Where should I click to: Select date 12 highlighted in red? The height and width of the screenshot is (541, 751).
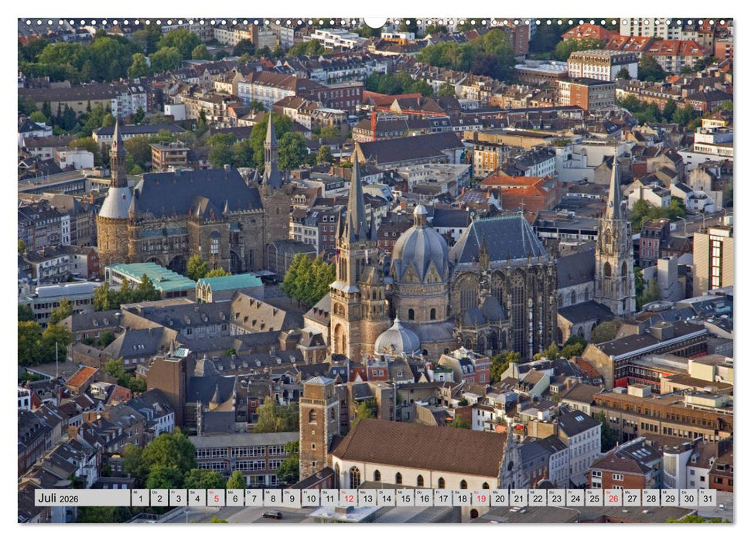(x=350, y=497)
